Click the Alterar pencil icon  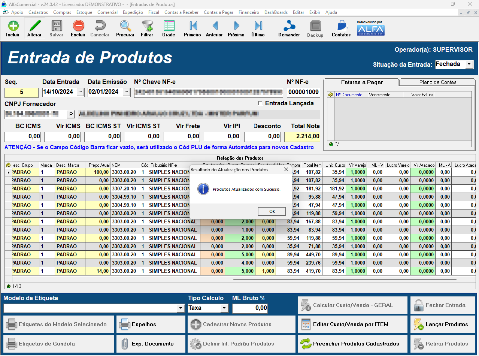point(34,26)
